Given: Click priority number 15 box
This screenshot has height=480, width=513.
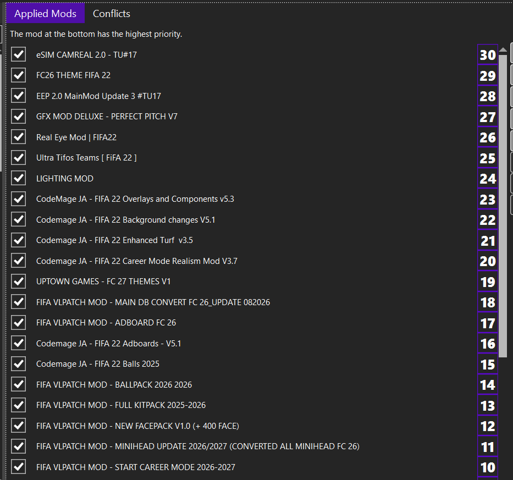Looking at the screenshot, I should [x=488, y=364].
